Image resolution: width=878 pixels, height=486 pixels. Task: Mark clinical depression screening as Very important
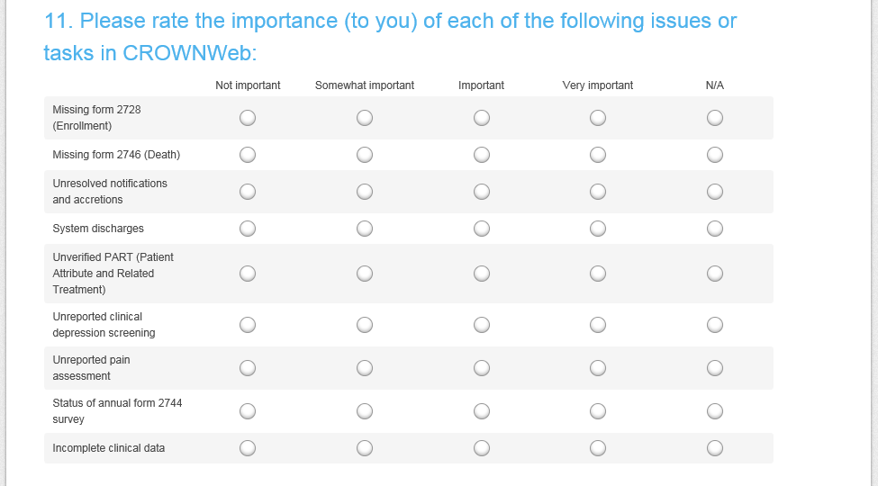598,325
